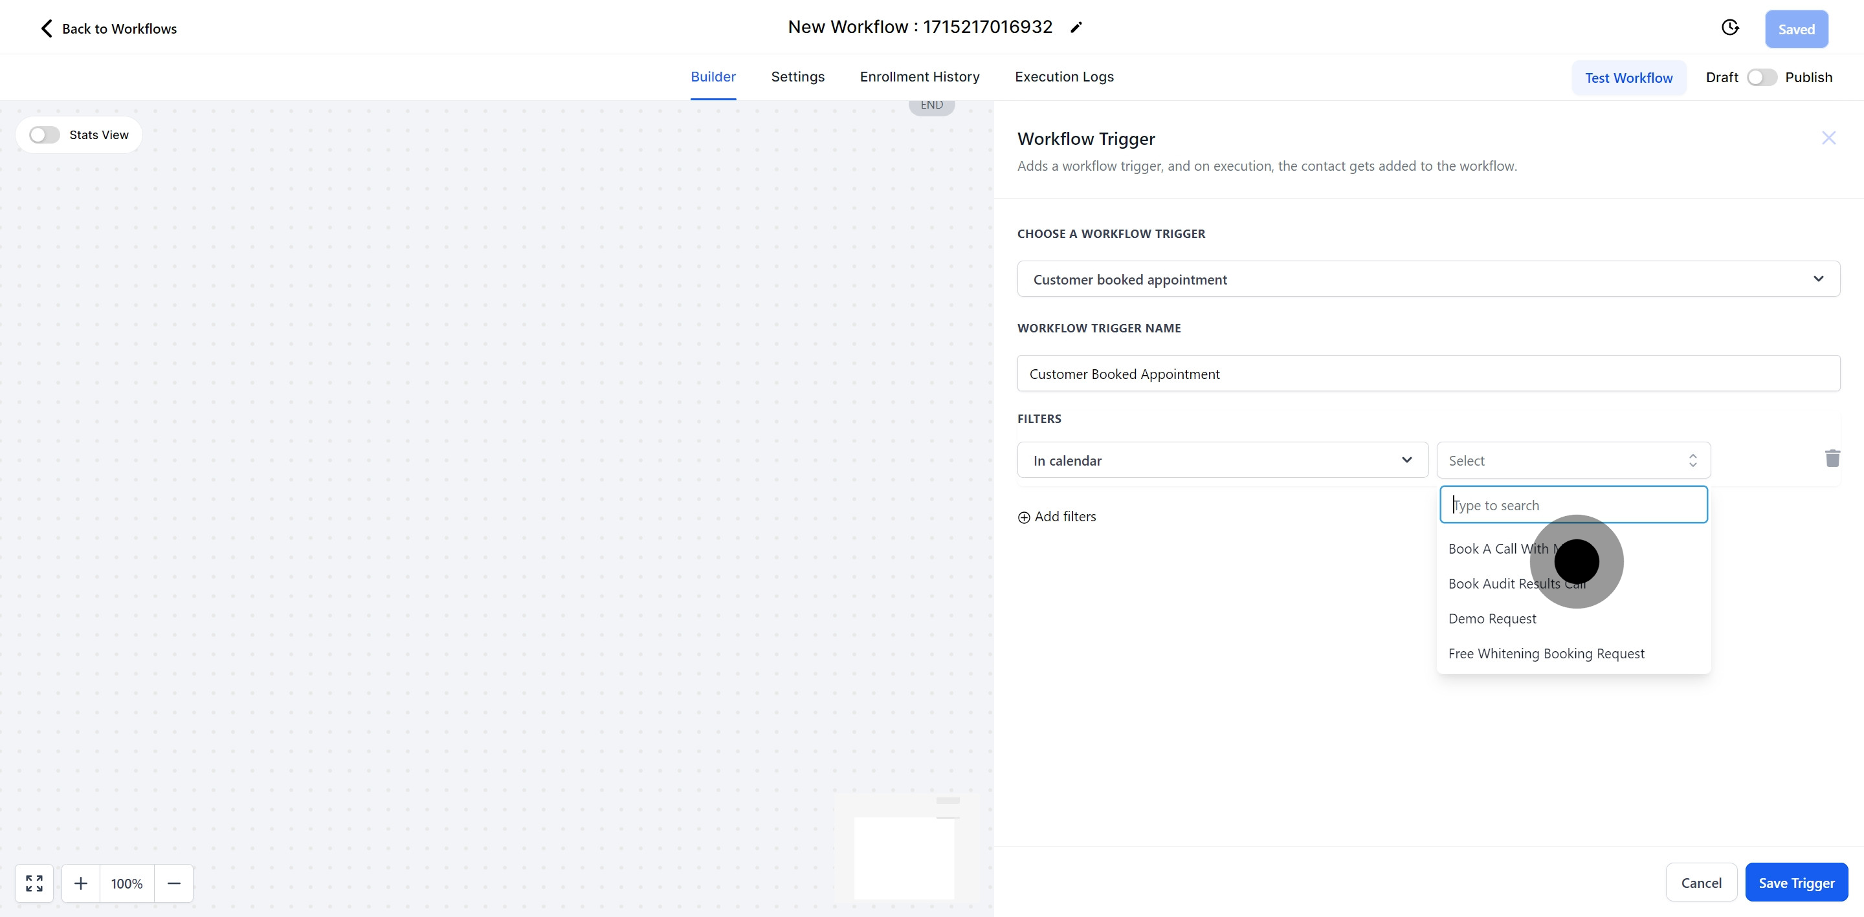
Task: Switch to the Settings tab
Action: tap(797, 77)
